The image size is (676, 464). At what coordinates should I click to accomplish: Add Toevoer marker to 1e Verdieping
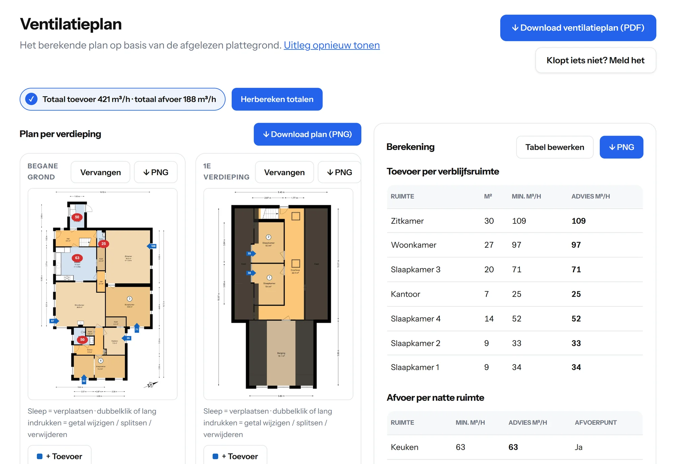tap(235, 456)
